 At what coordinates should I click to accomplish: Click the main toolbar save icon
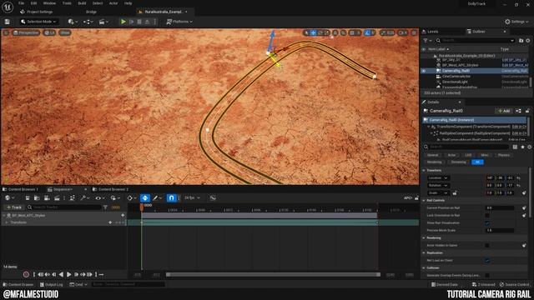8,22
